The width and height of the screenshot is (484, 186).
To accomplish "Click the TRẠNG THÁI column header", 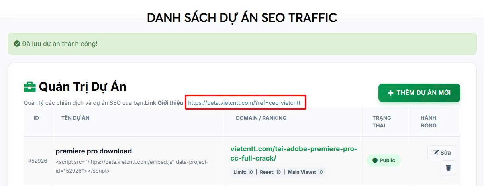I will click(x=382, y=122).
